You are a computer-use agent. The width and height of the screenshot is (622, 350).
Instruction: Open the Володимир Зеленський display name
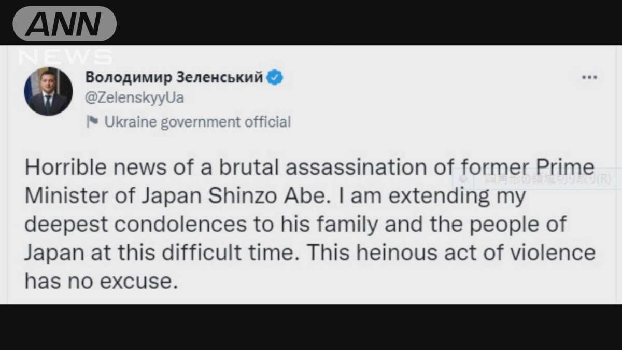(174, 78)
